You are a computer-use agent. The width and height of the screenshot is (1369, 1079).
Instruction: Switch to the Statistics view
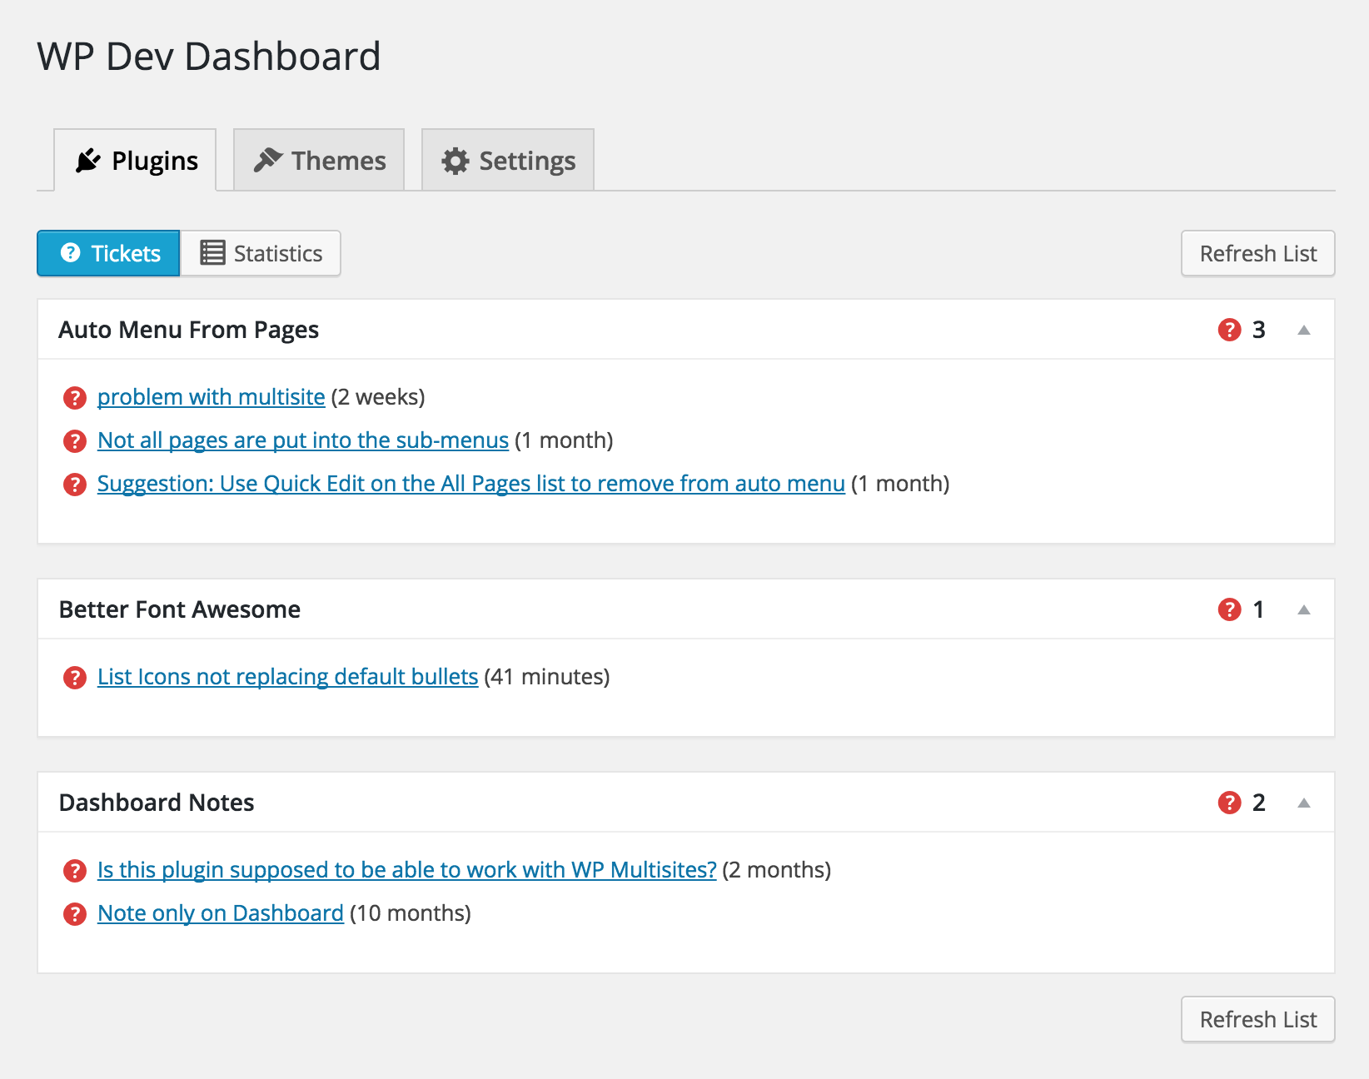coord(261,253)
